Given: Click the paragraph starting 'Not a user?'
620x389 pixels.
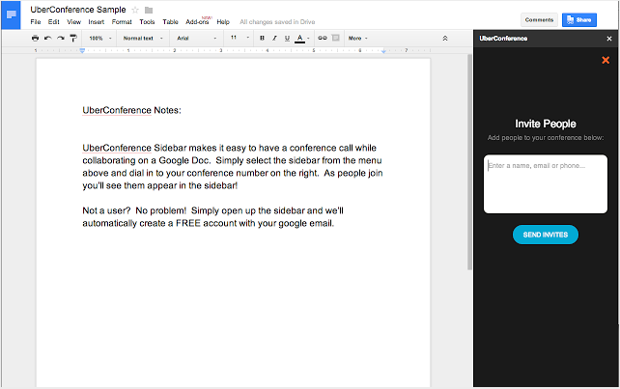Looking at the screenshot, I should point(212,216).
